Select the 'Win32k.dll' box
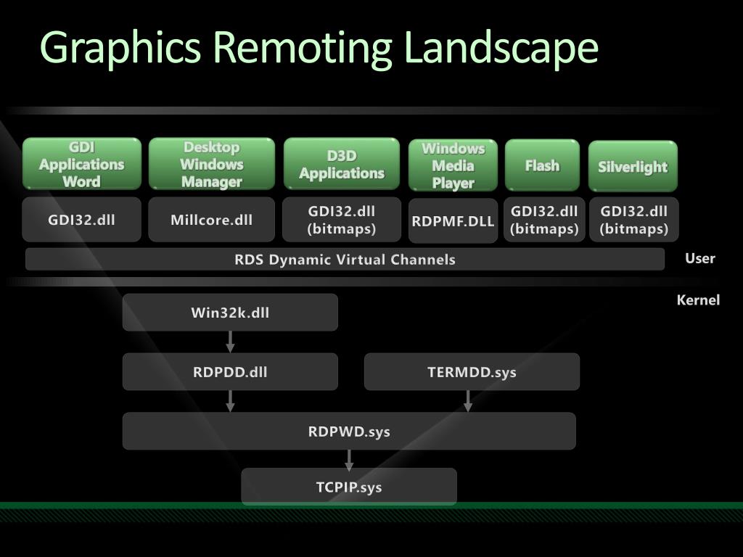The height and width of the screenshot is (557, 743). click(230, 313)
